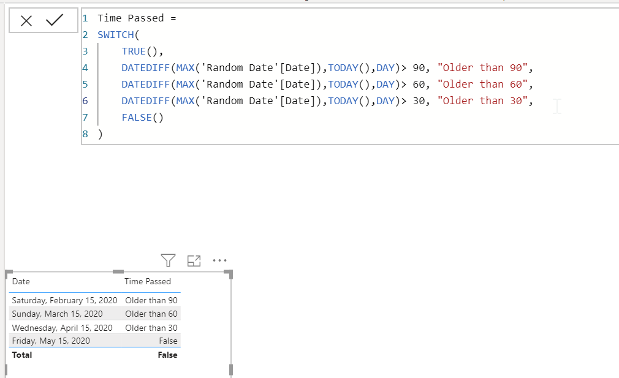Click 'Random Date'[Date] reference on line 6

click(x=258, y=101)
